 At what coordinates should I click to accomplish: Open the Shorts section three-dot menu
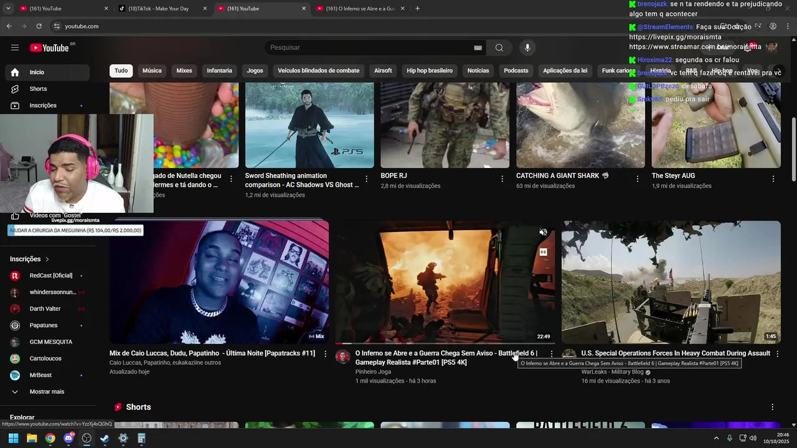pos(772,407)
